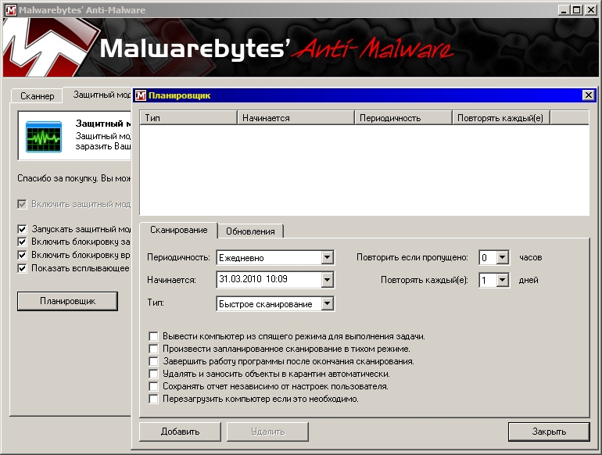Minimize the Malwarebytes main window
Screen dimensions: 602x455
(563, 10)
